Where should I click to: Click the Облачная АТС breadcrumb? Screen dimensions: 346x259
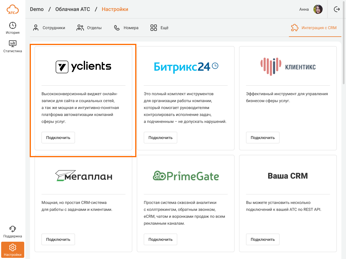click(x=73, y=9)
